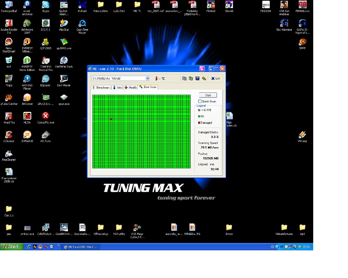
Task: Click the taskbar clock showing 15:36
Action: (x=306, y=247)
